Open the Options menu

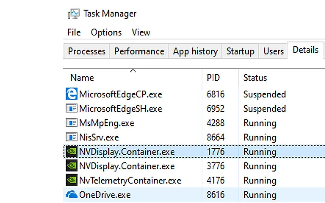click(106, 32)
